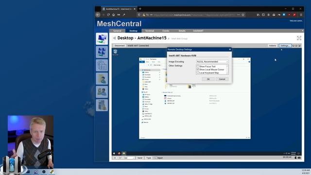This screenshot has width=311, height=175.
Task: Switch to the General tab
Action: pyautogui.click(x=117, y=31)
